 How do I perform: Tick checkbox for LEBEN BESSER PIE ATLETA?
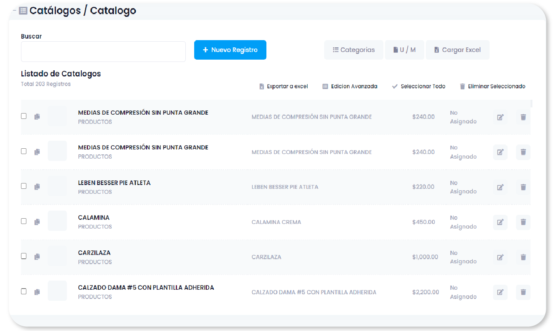(24, 186)
